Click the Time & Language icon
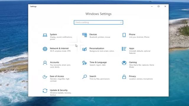This screenshot has height=106, width=189. click(84, 63)
